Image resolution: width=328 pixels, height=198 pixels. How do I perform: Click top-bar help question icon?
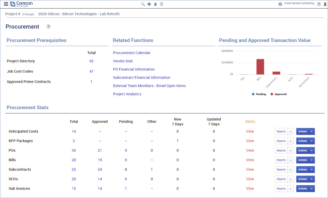319,4
